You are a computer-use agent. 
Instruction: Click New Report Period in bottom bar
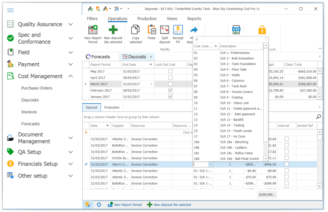click(x=125, y=205)
